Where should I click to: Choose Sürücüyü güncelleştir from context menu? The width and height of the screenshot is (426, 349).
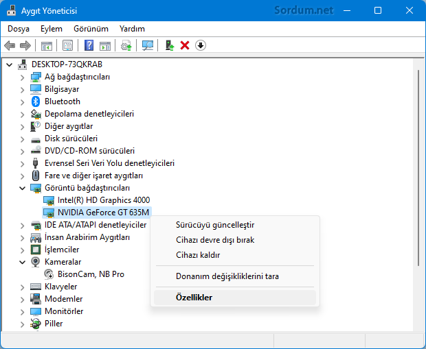(235, 225)
